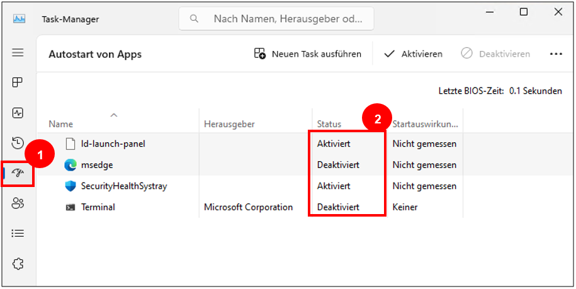Open the Users page icon
576x289 pixels.
tap(18, 203)
